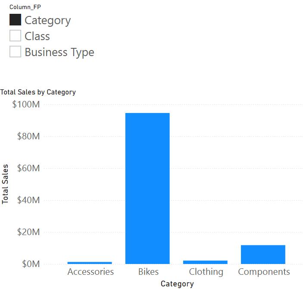Select the Business Type slicer label
This screenshot has width=303, height=289.
(x=59, y=53)
